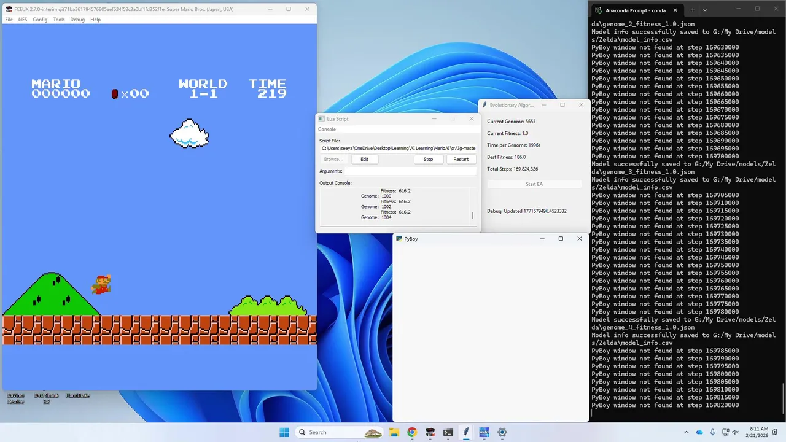
Task: Open the Console menu in Lua Script window
Action: tap(327, 130)
